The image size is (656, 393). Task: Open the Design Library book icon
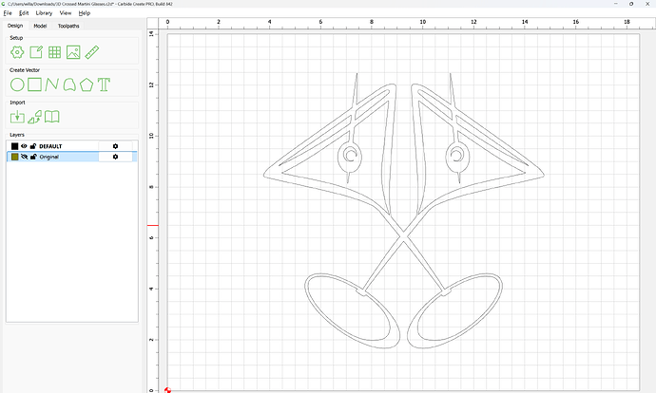[x=53, y=117]
